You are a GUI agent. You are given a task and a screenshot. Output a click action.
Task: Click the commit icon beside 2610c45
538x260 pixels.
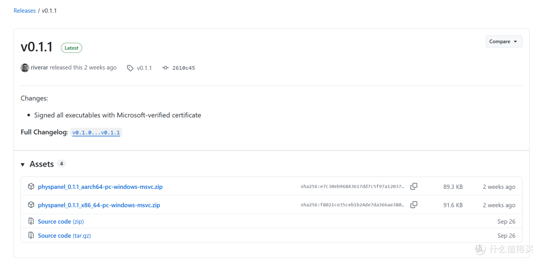(x=165, y=68)
